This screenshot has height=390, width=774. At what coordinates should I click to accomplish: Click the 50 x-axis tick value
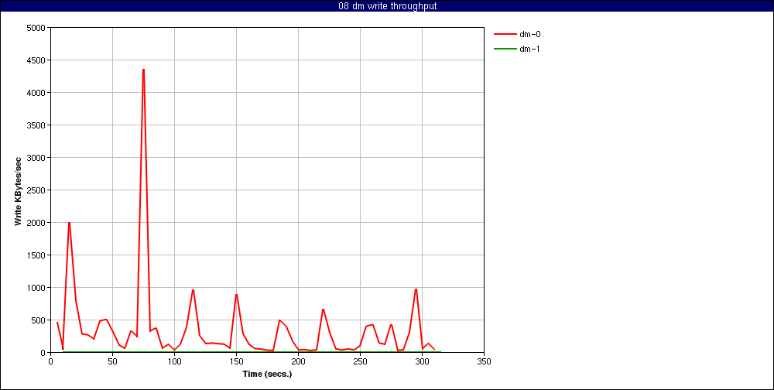coord(112,361)
